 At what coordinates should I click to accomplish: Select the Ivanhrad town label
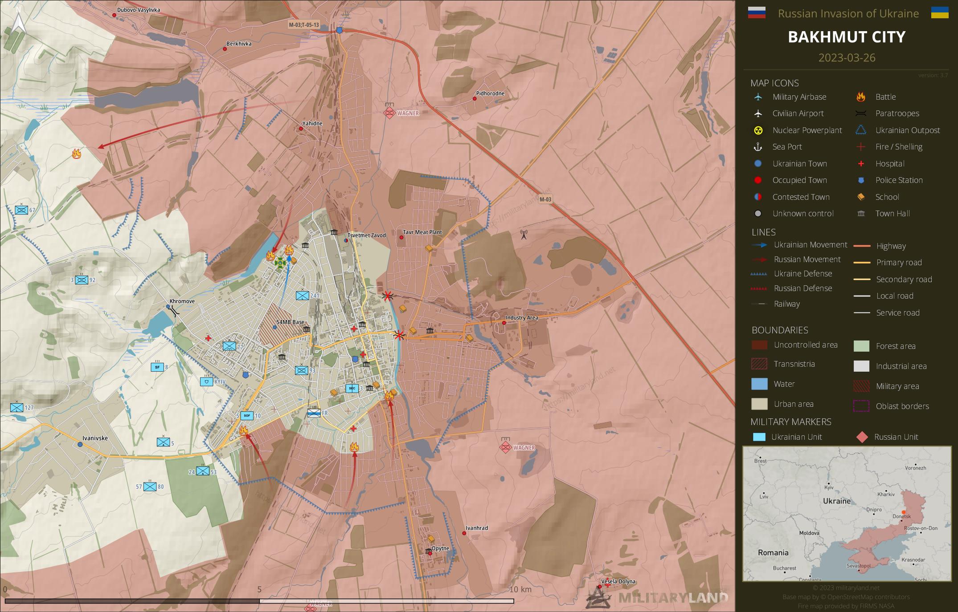477,528
